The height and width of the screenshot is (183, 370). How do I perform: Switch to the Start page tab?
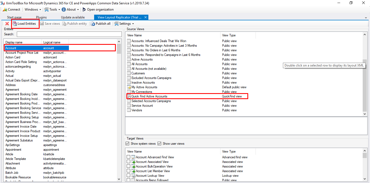pos(14,17)
